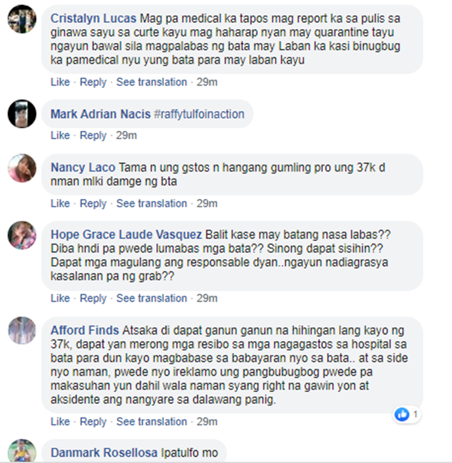
Task: View Hope Grace Laude Vasquez's avatar
Action: pyautogui.click(x=22, y=235)
